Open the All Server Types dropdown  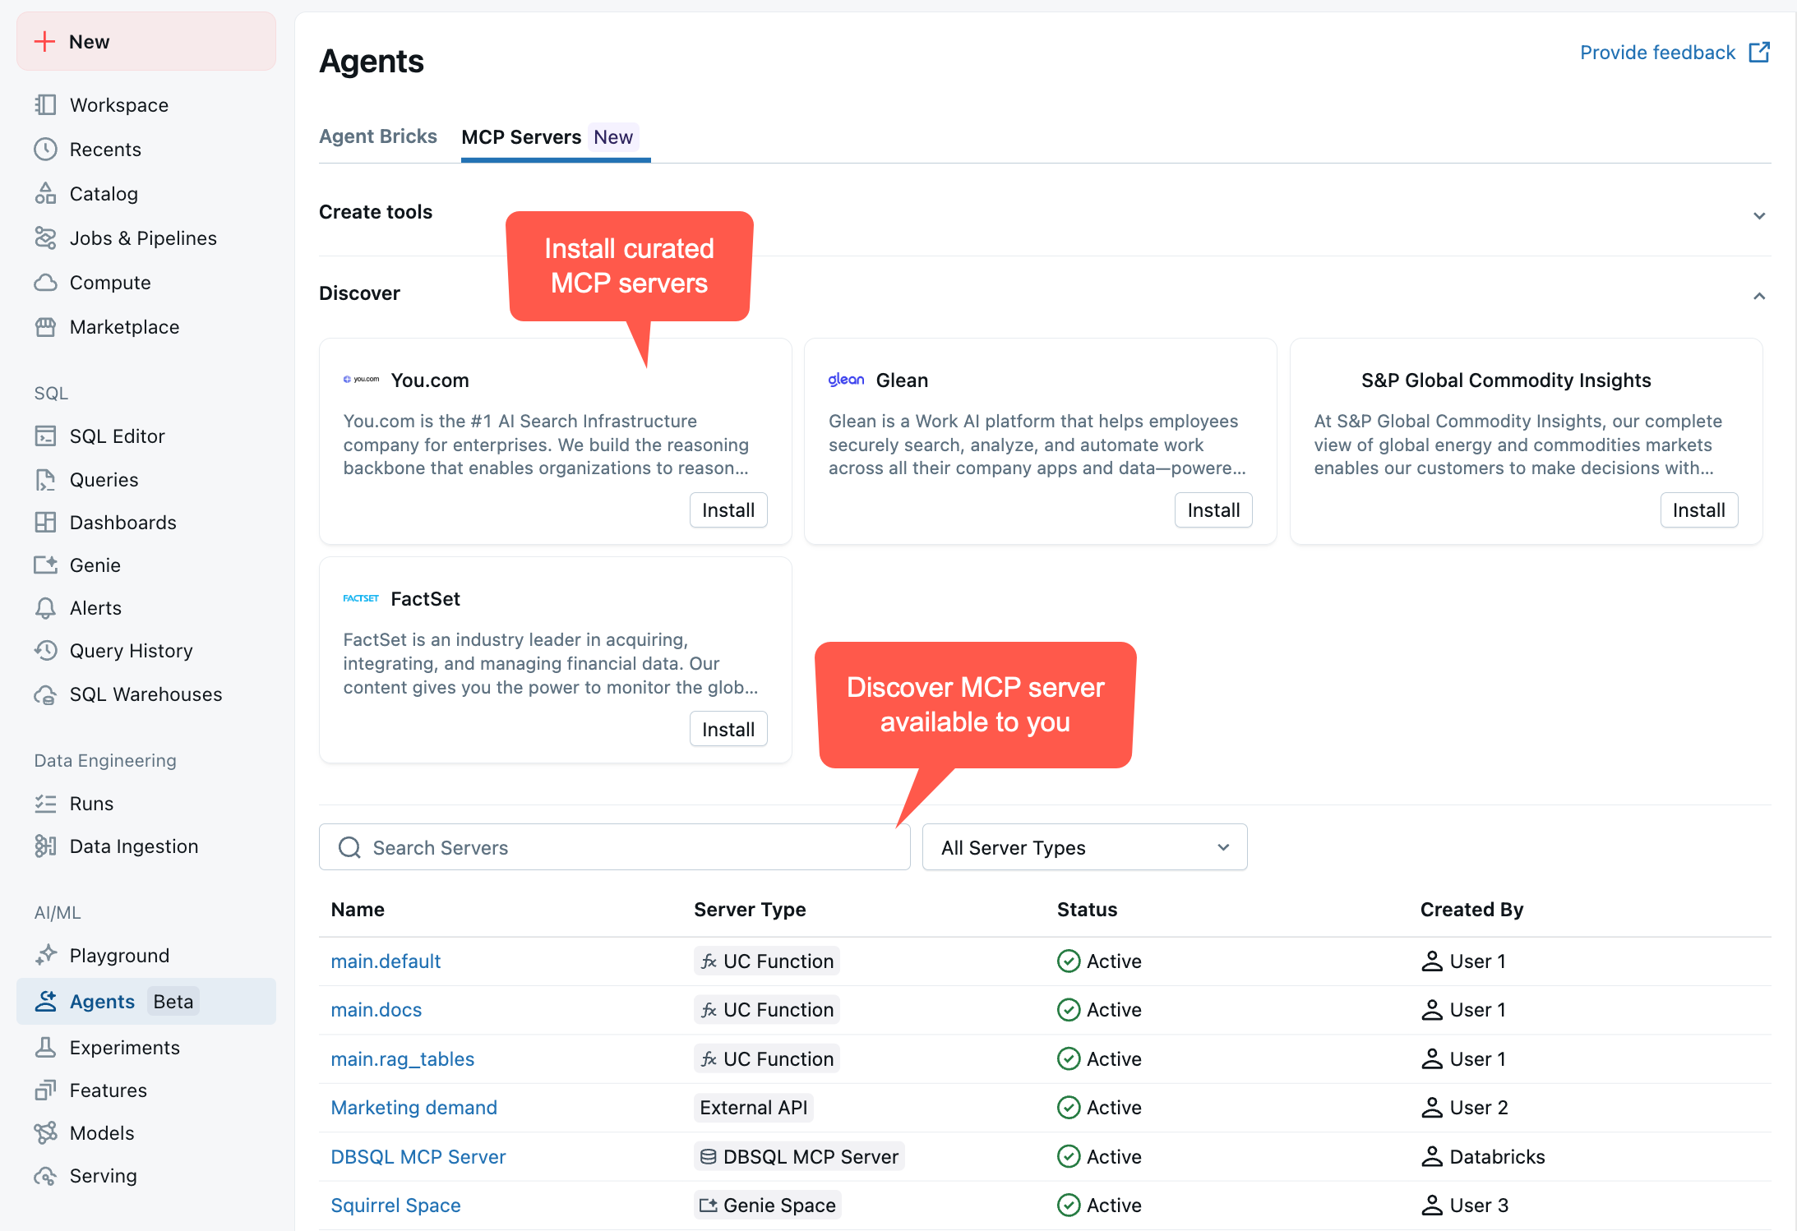tap(1083, 846)
